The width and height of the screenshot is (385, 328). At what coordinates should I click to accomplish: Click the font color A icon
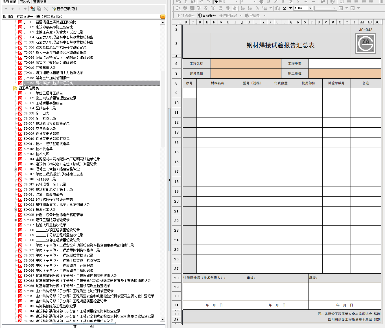298,2
